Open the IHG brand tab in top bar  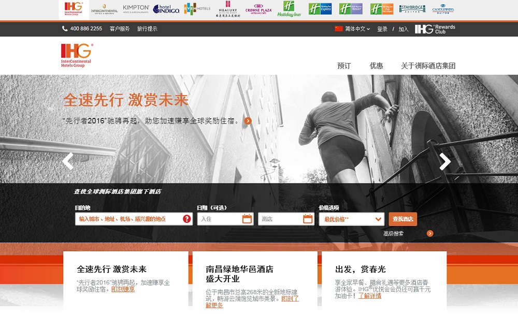click(73, 9)
